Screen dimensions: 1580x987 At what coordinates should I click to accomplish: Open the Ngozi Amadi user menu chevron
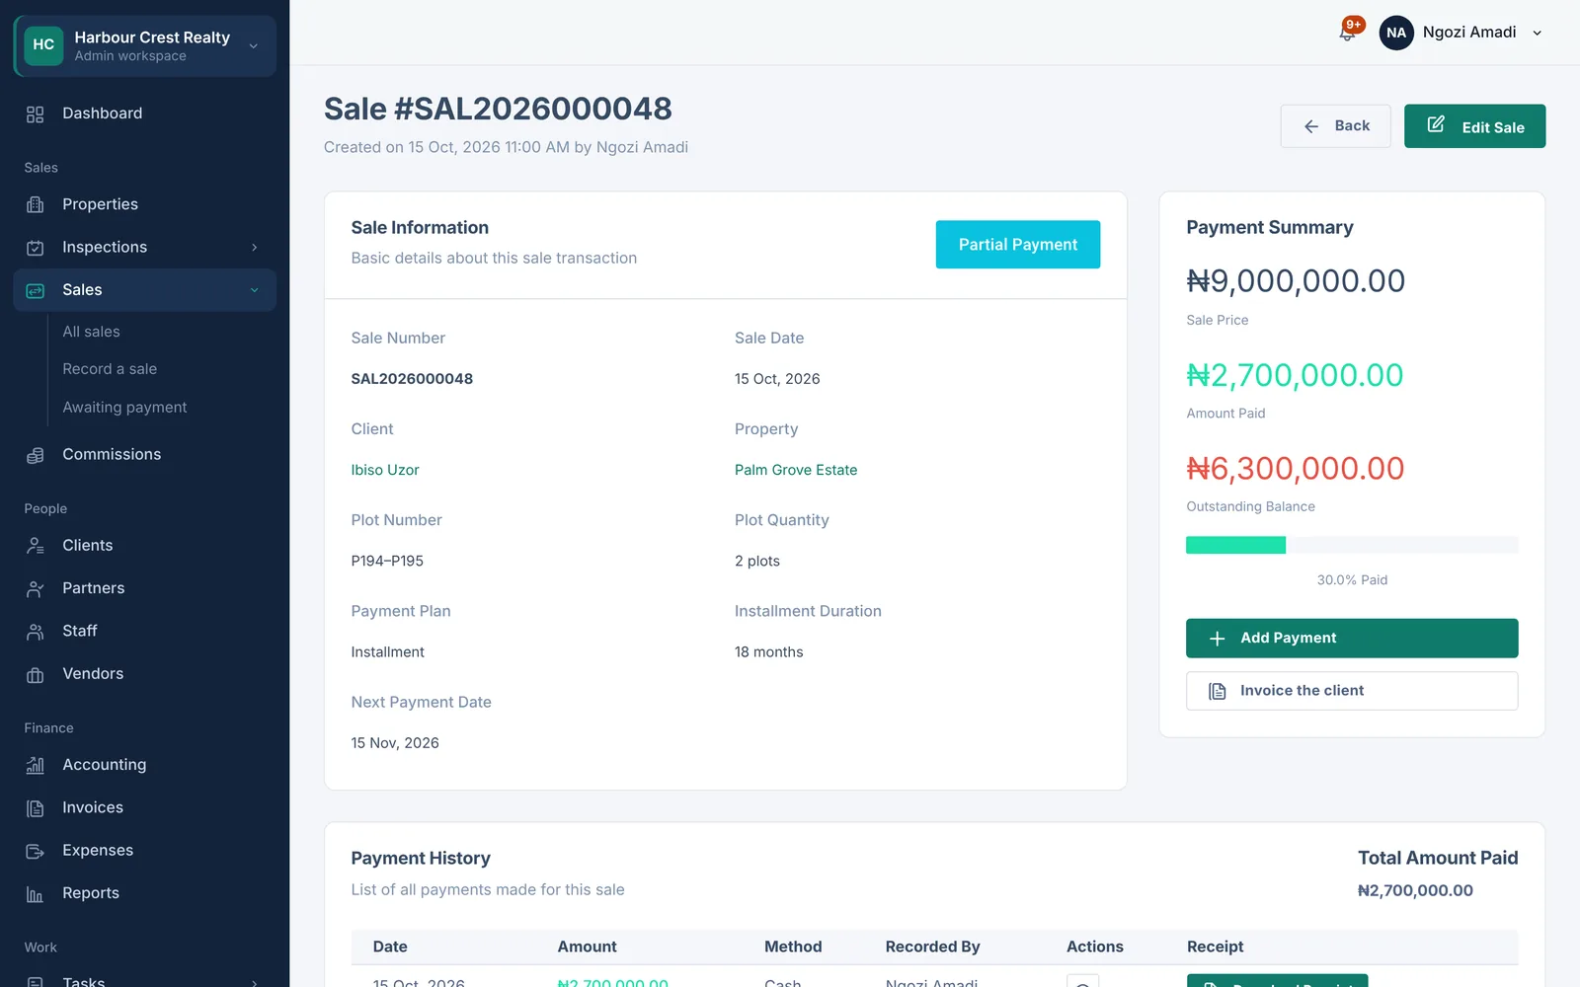(x=1538, y=33)
